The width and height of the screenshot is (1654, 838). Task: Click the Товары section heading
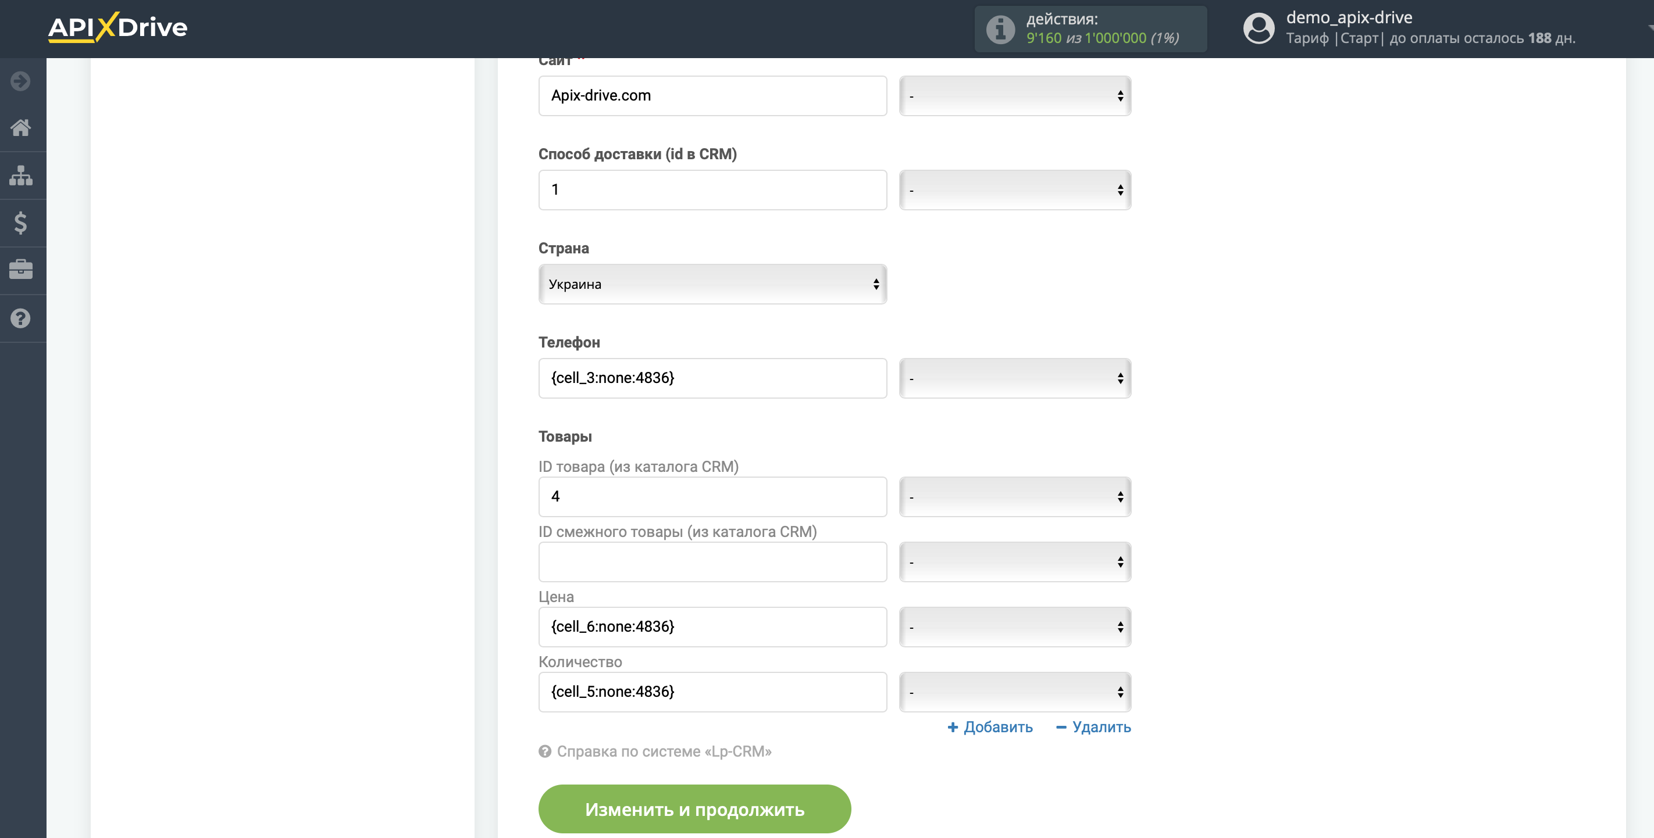point(565,436)
